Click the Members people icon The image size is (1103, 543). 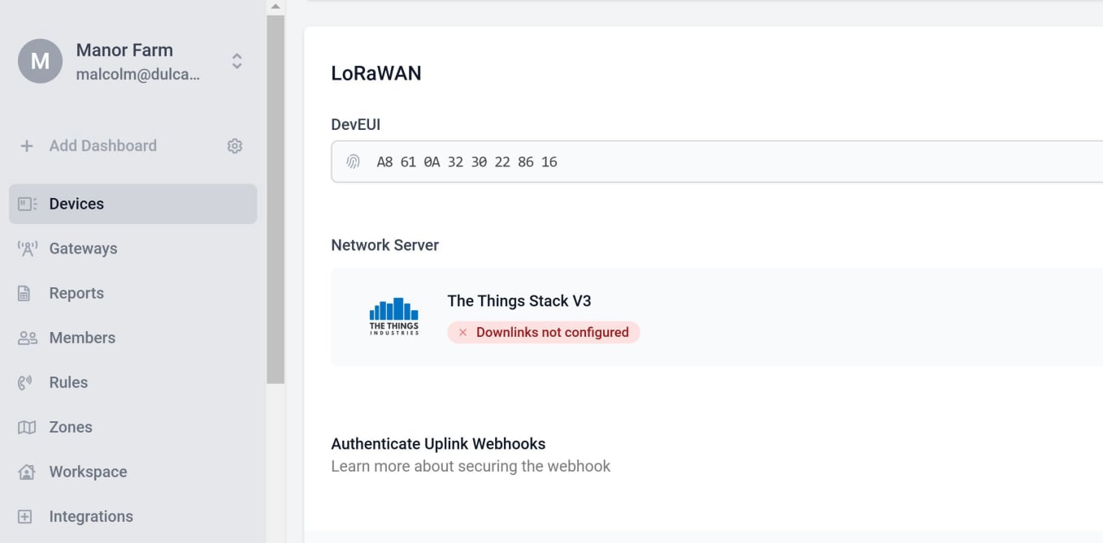[28, 338]
